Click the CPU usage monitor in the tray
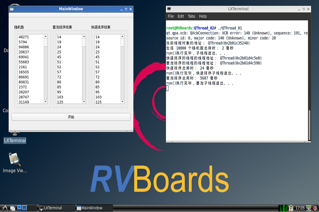Screen dimensions: 319x212 click(x=282, y=208)
